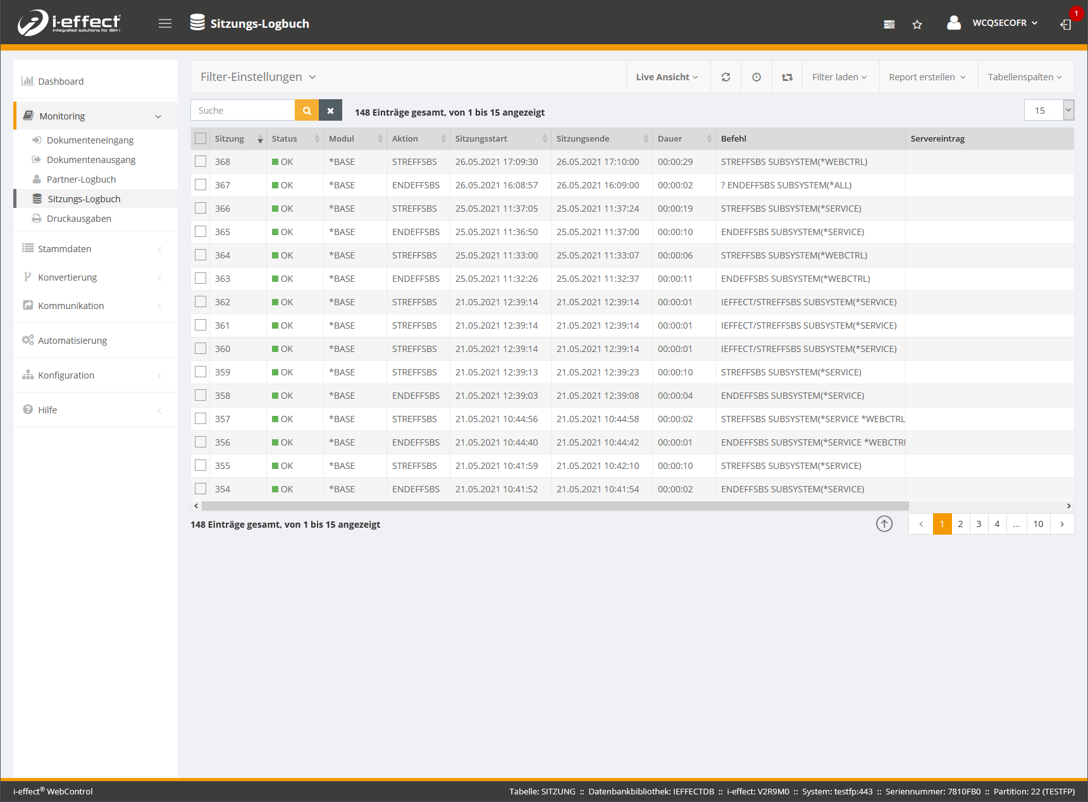The image size is (1088, 802).
Task: Click the orange search magnifier button
Action: point(307,111)
